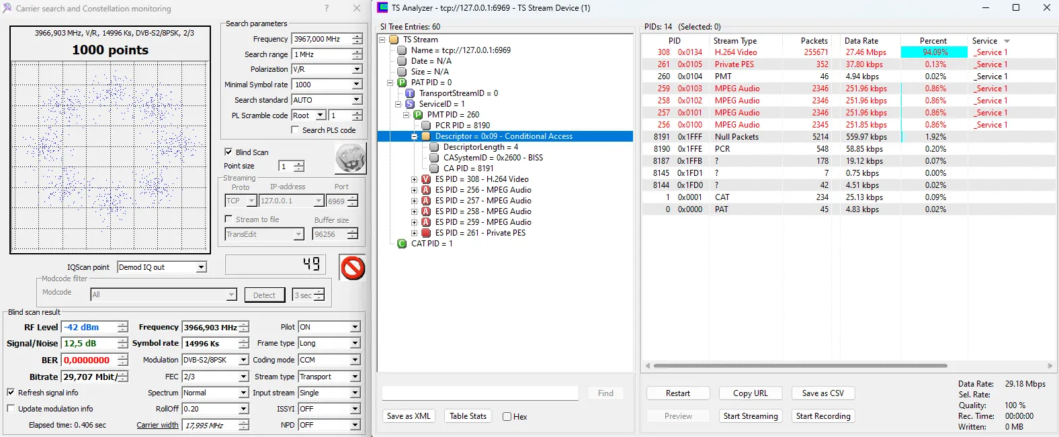Click the Save as CSV button
This screenshot has height=437, width=1059.
pyautogui.click(x=822, y=393)
